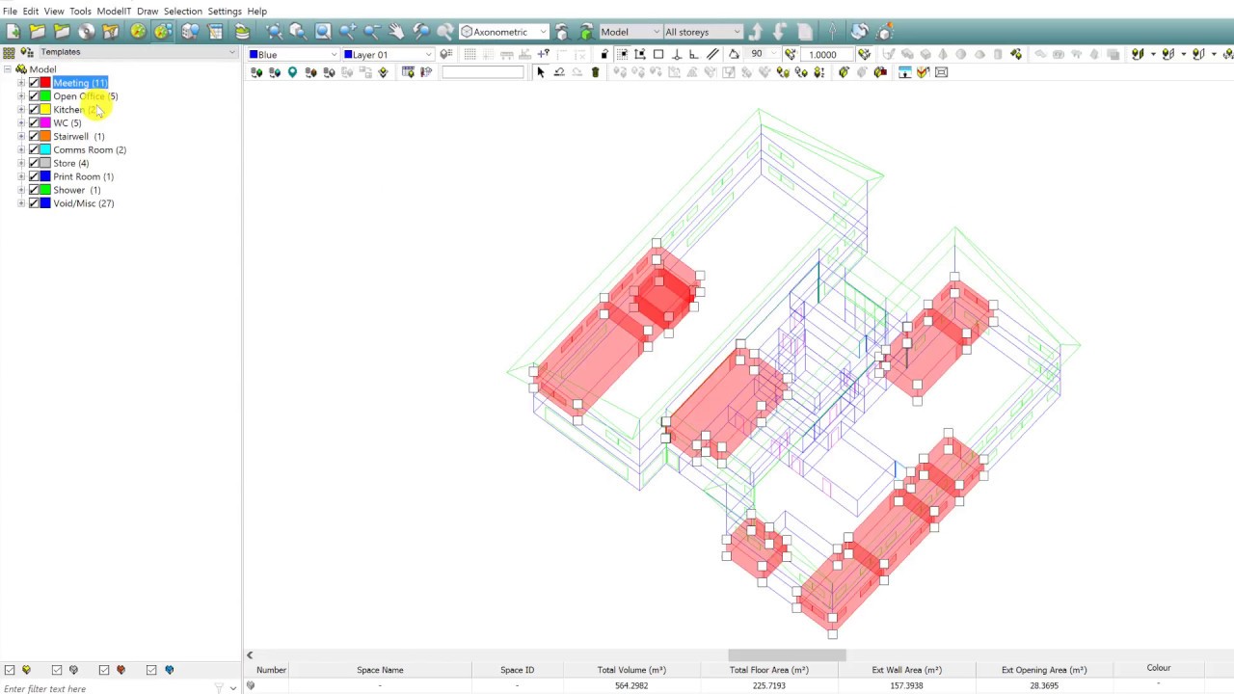Viewport: 1234px width, 694px height.
Task: Click the move storey up arrow
Action: [x=756, y=32]
